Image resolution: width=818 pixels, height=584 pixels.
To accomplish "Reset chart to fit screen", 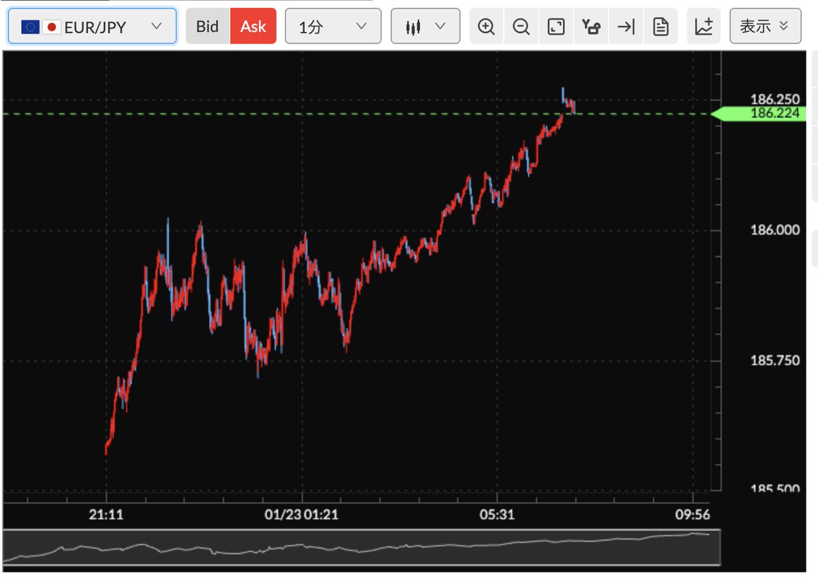I will point(556,27).
